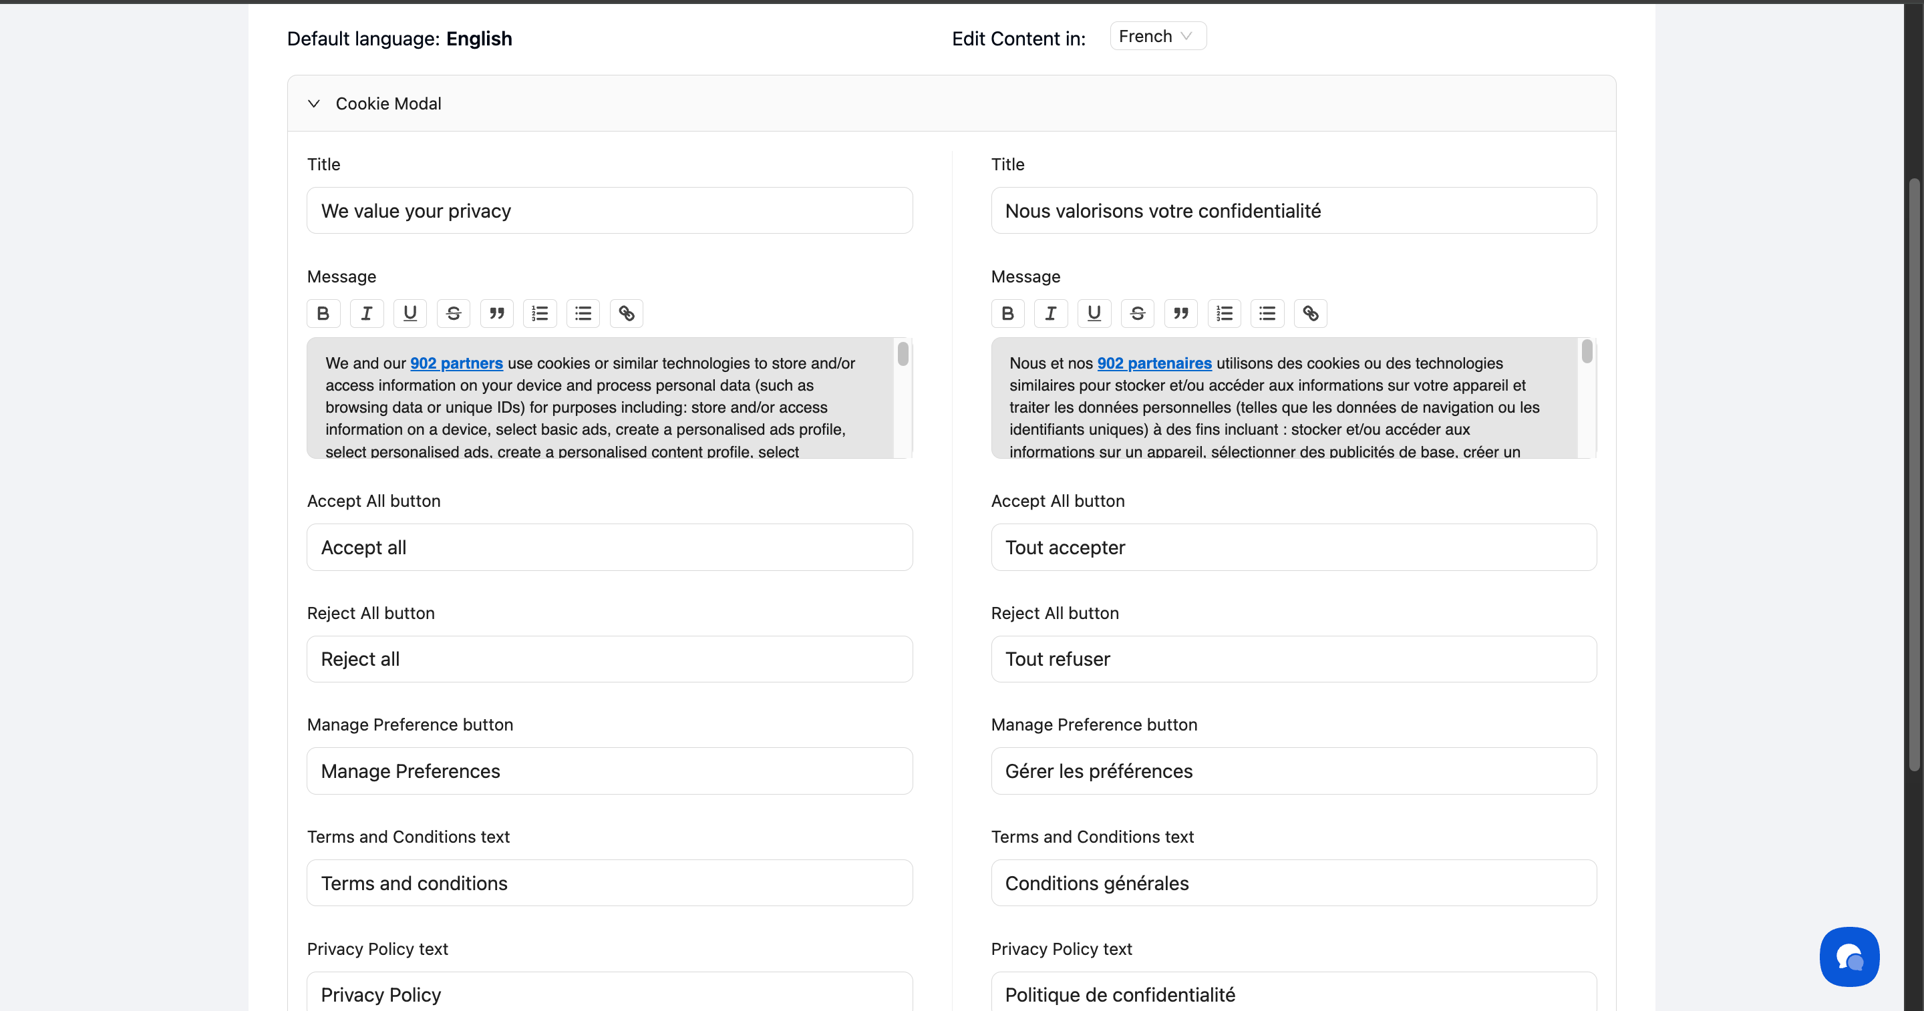Image resolution: width=1924 pixels, height=1011 pixels.
Task: Click underline in the French message toolbar
Action: point(1094,314)
